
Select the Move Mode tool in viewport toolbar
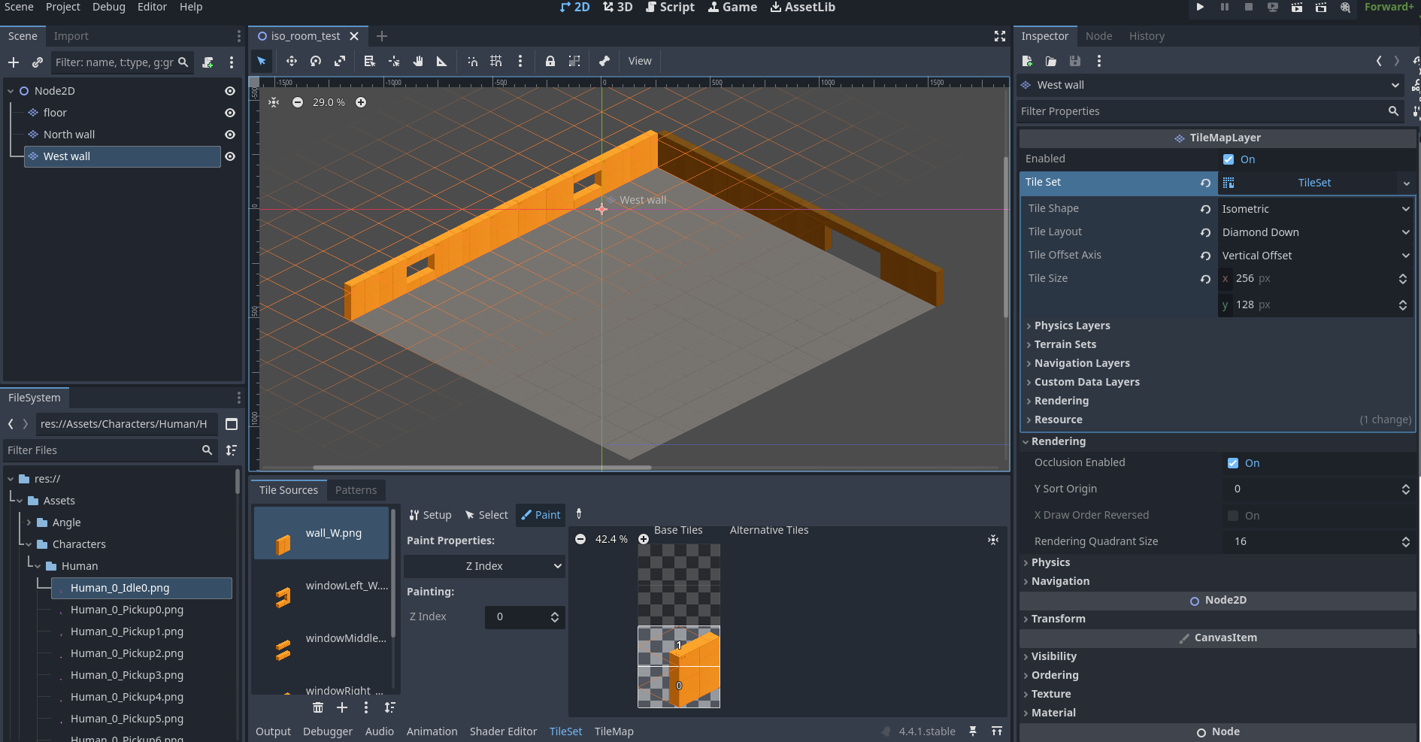point(291,61)
